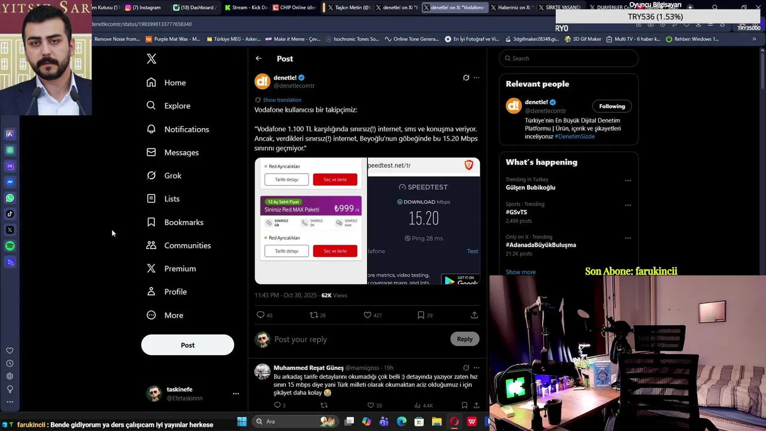Open Spotify in the browser sidebar
This screenshot has height=431, width=766.
pyautogui.click(x=10, y=246)
